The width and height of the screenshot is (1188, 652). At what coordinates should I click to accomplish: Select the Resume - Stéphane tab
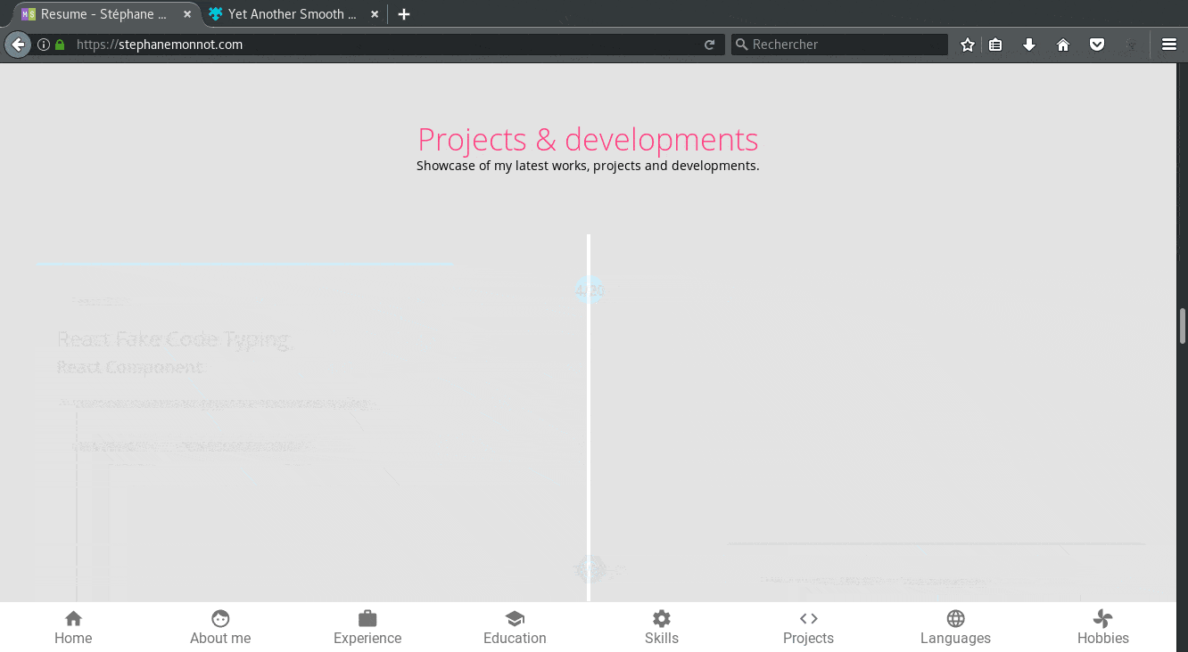[103, 14]
